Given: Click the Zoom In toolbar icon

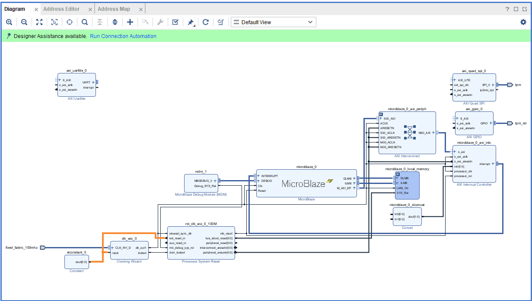Looking at the screenshot, I should (x=9, y=22).
